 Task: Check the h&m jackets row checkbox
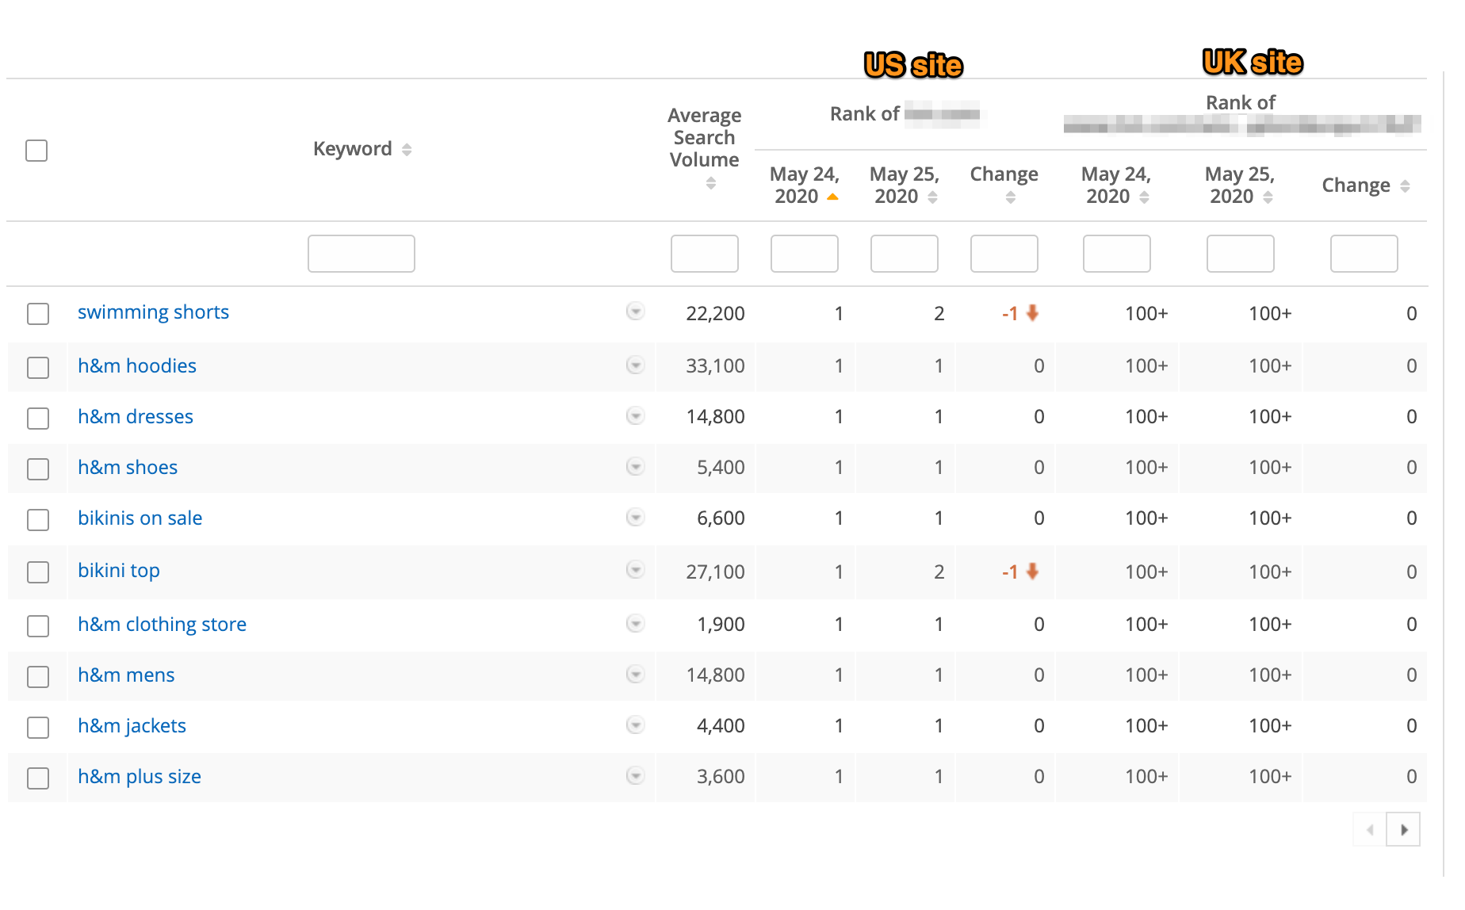click(38, 727)
